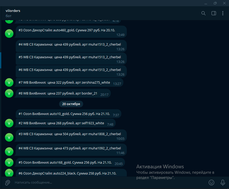Click the '20 октября' date badge

[x=71, y=104]
